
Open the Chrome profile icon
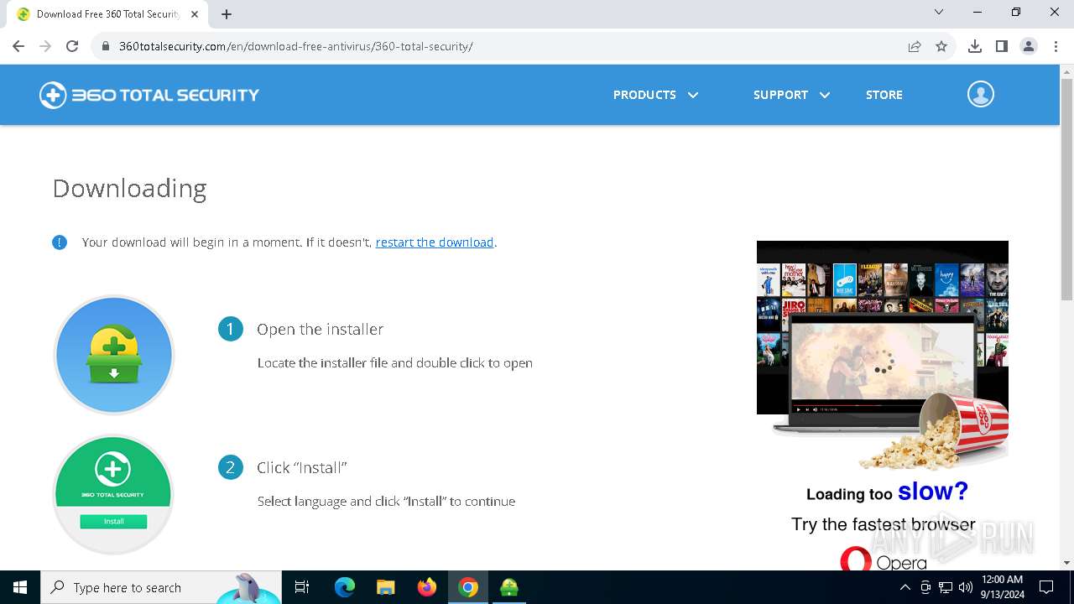1029,46
